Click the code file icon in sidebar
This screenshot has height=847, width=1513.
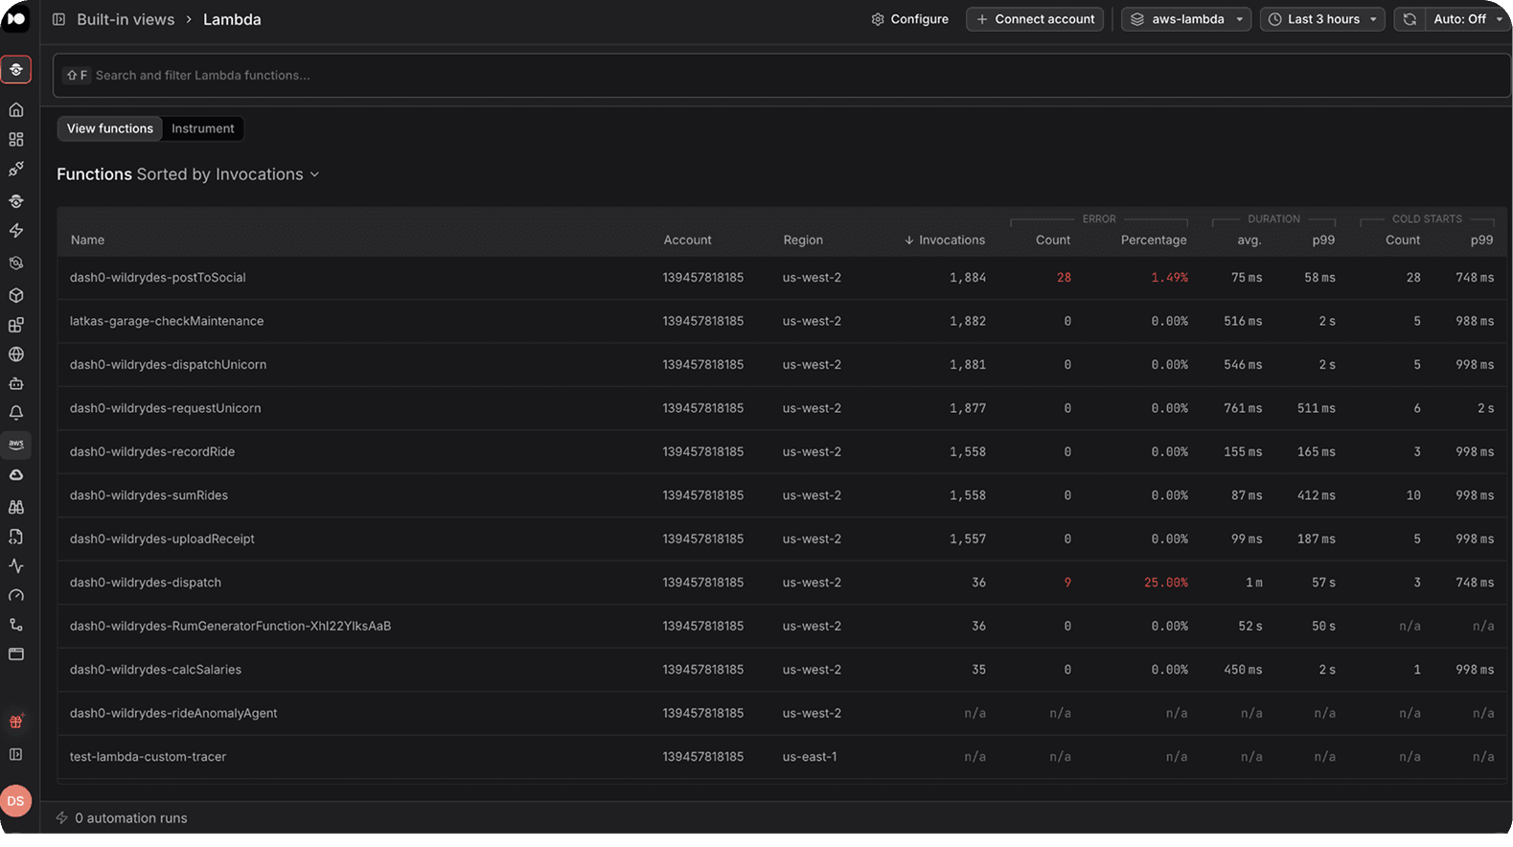16,537
